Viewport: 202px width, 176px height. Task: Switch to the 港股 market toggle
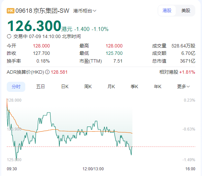(x=167, y=10)
